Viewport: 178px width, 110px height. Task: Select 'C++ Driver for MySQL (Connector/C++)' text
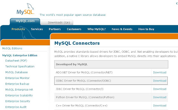point(81,106)
